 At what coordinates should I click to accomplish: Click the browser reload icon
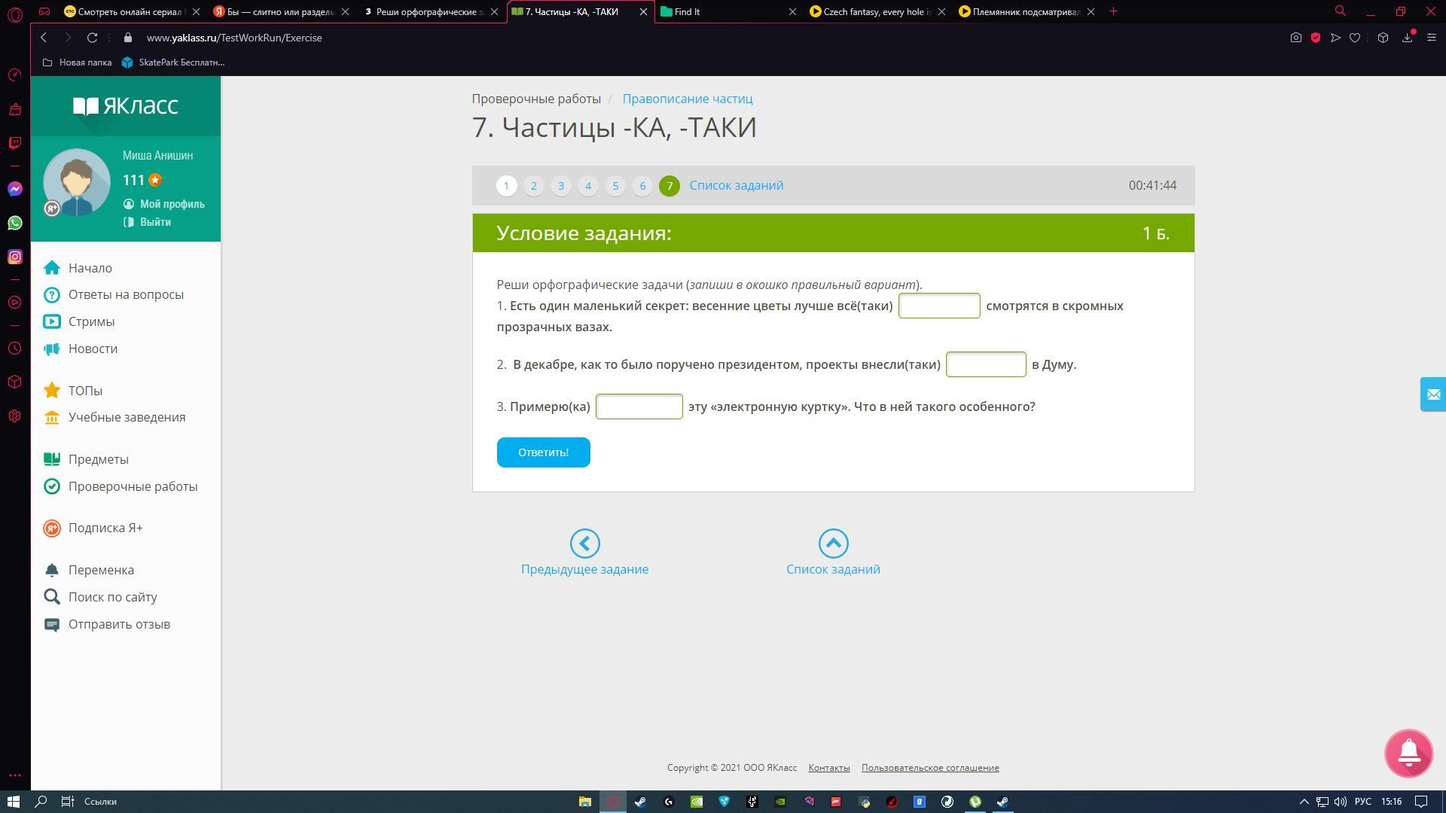click(x=92, y=38)
